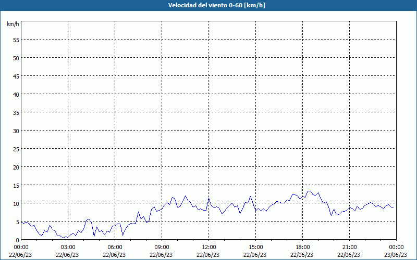Select the y-axis value 30
This screenshot has width=417, height=260.
pos(16,131)
